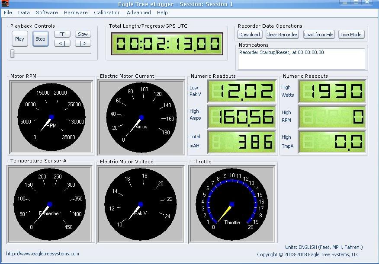
Task: Open the Hardware menu
Action: (76, 13)
